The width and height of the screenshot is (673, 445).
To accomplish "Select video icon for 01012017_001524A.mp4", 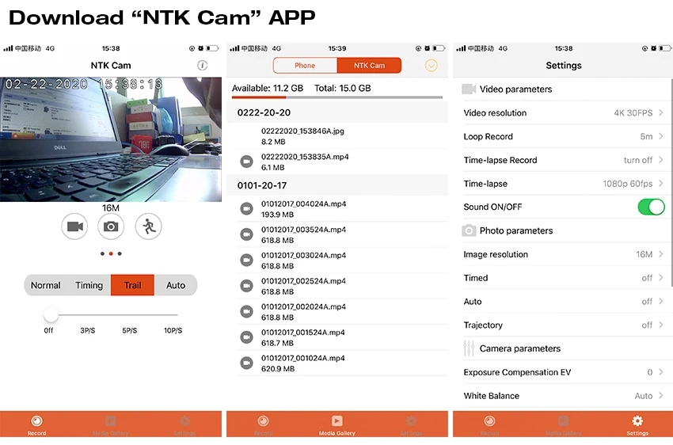I will (246, 337).
